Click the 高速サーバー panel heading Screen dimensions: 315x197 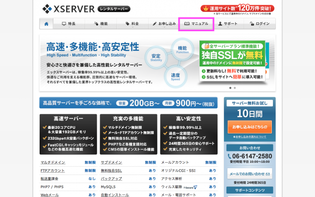click(x=68, y=119)
